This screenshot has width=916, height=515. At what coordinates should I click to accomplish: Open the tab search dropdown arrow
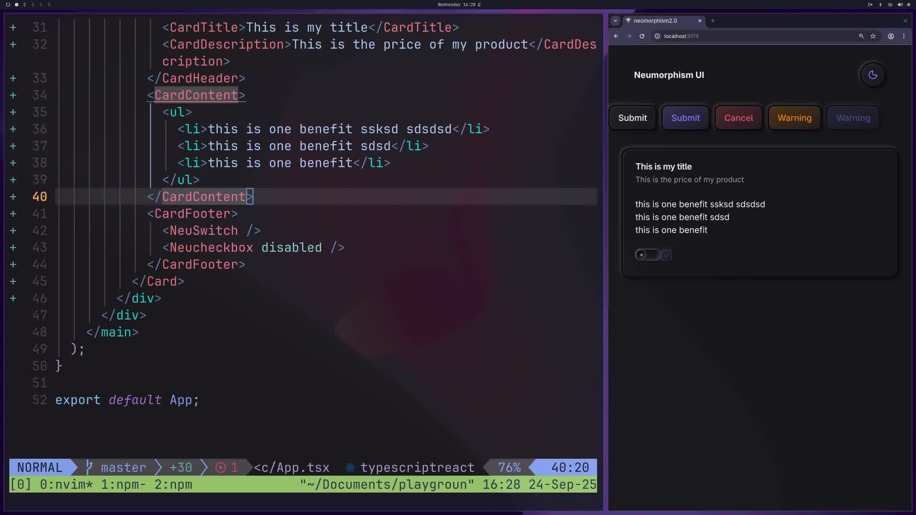[x=615, y=21]
